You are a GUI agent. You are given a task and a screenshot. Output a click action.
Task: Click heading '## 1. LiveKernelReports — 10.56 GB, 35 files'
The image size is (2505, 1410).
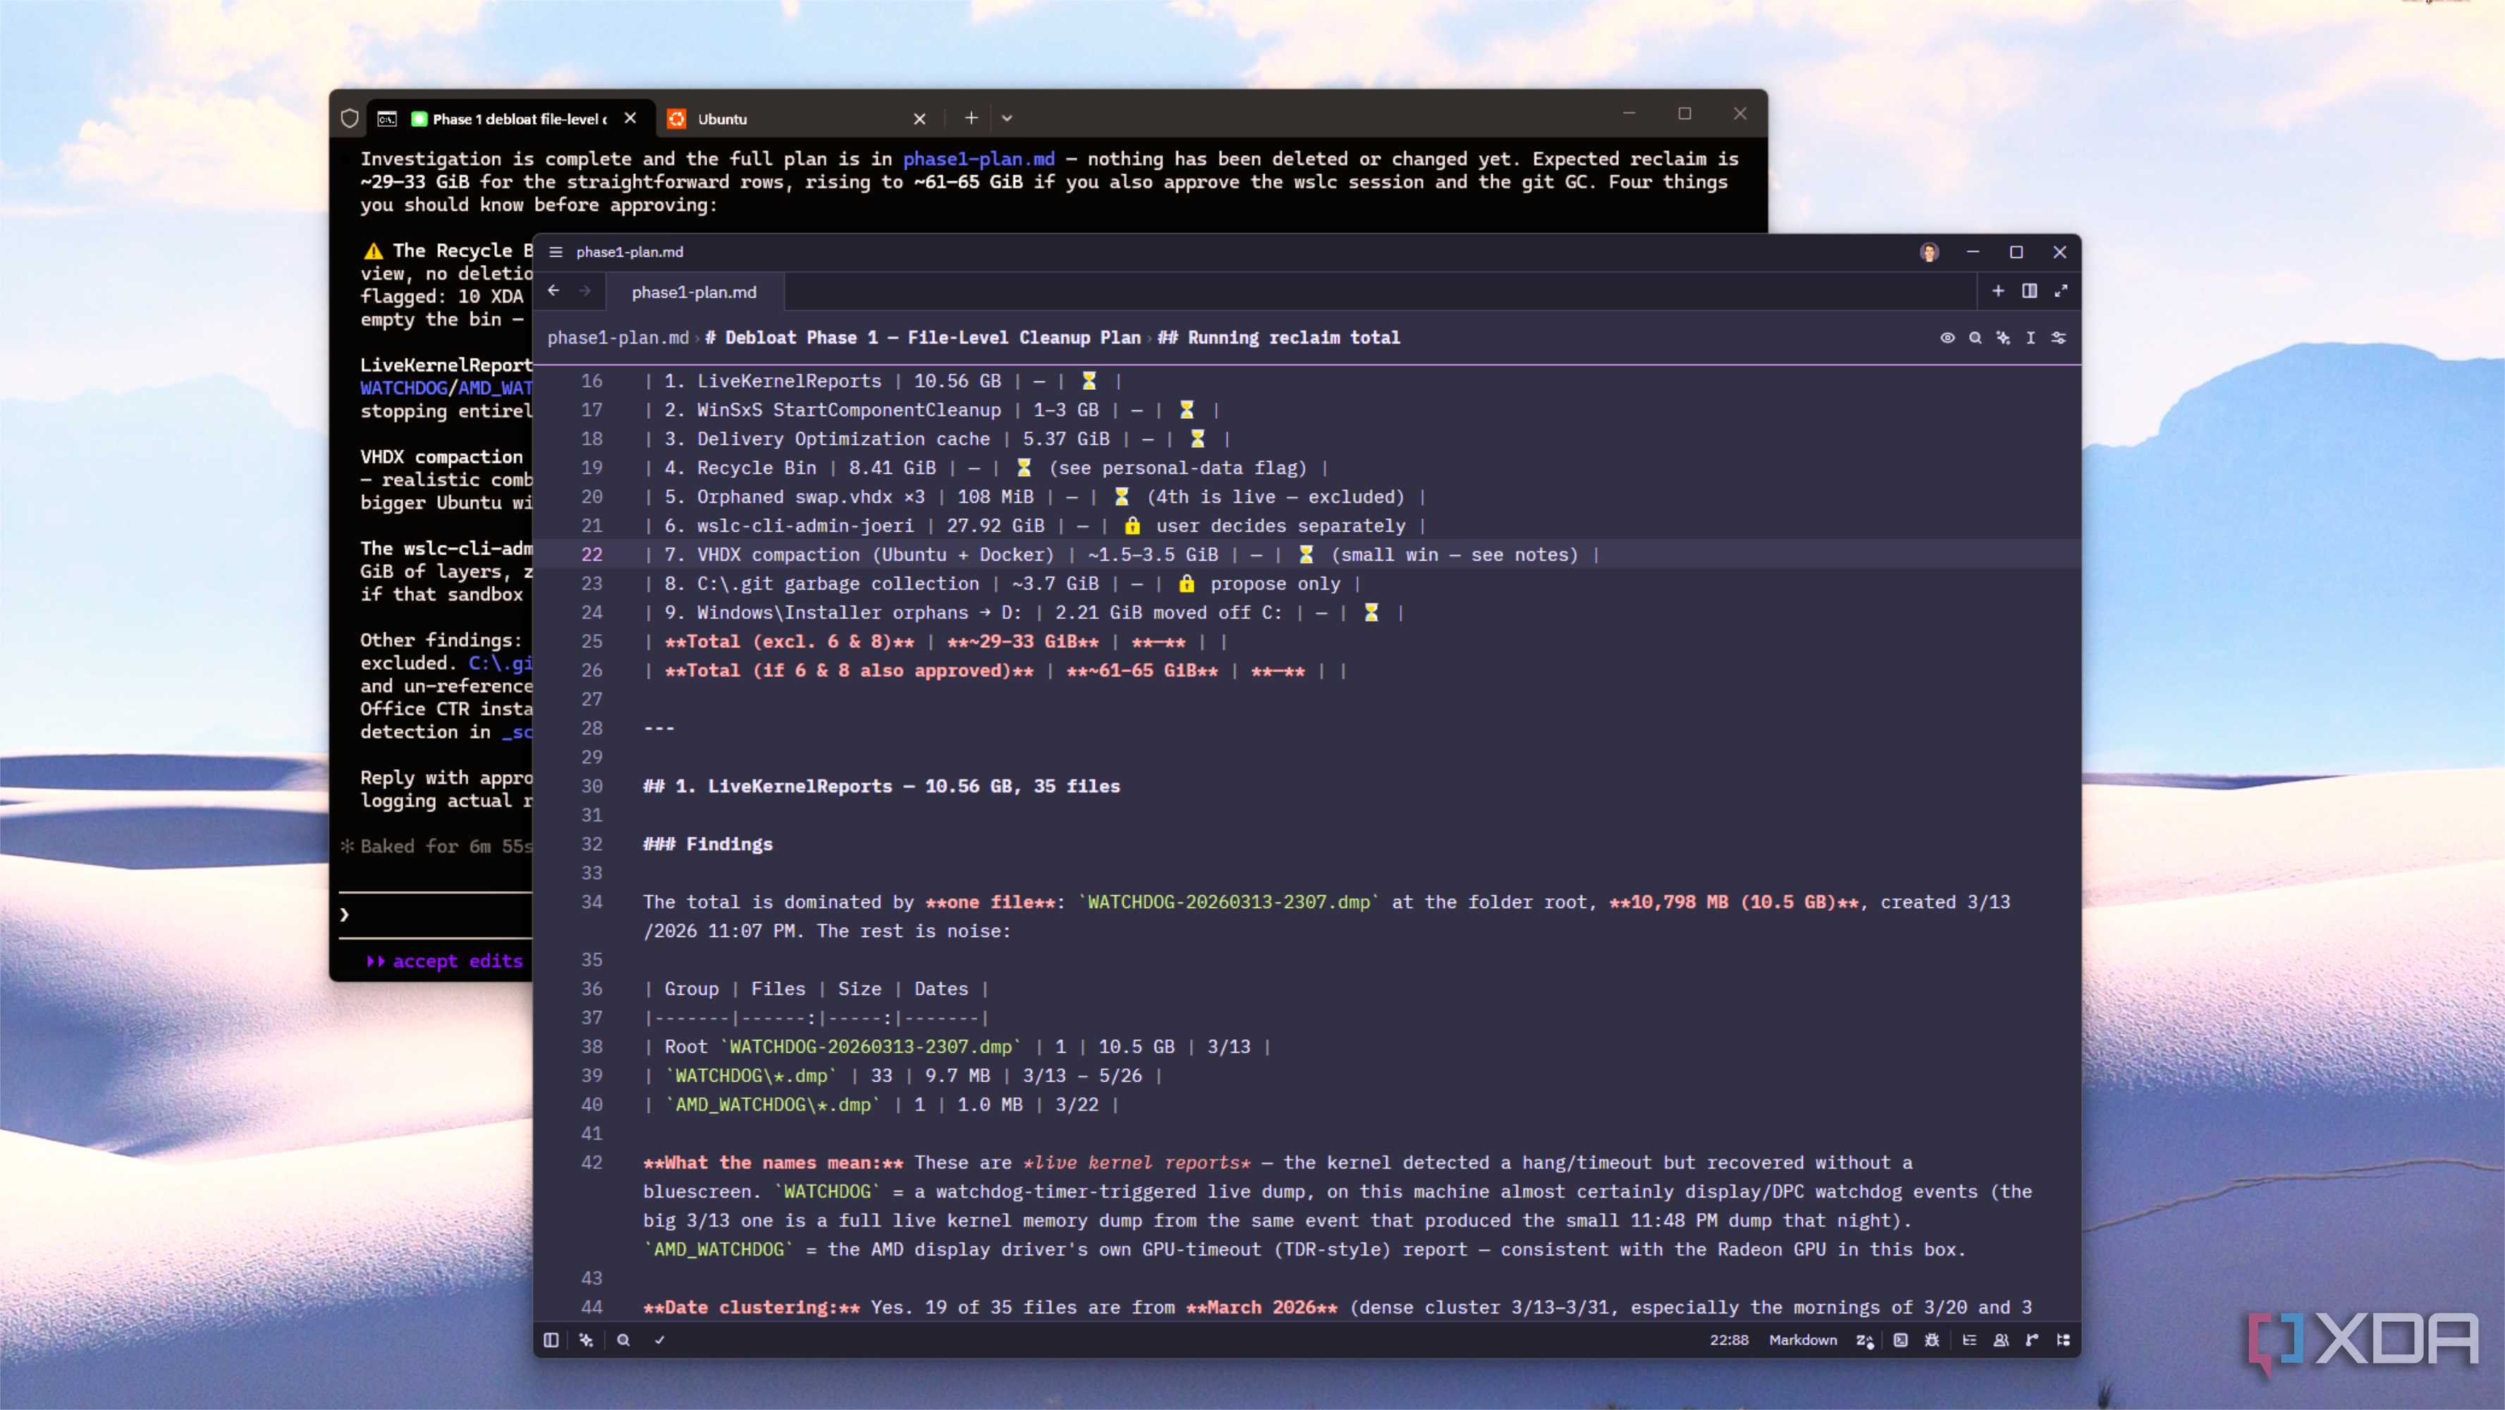[881, 785]
